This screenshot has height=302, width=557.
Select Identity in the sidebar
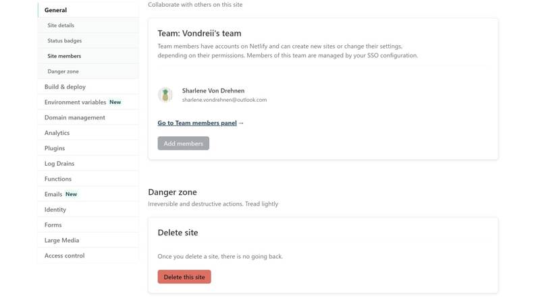[55, 210]
